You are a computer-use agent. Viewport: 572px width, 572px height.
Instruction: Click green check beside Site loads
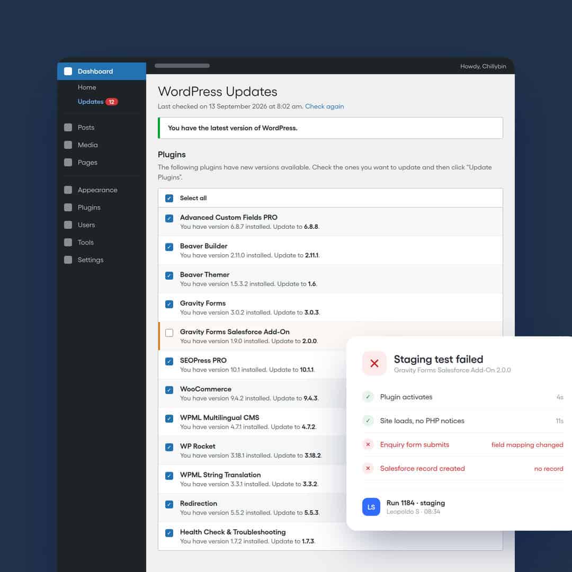[x=368, y=421]
